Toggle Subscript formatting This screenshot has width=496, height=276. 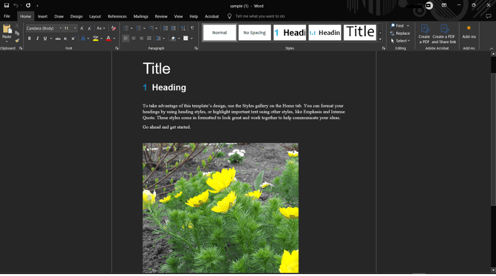tap(65, 39)
